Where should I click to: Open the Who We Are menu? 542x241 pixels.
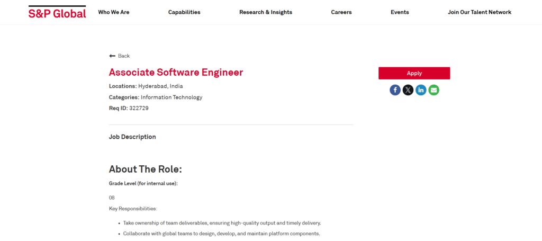(113, 12)
